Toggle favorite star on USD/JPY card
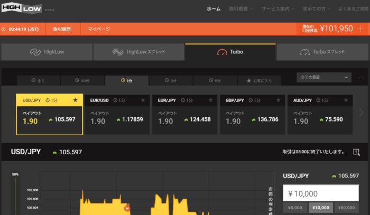Screen dimensions: 370x215 coord(75,100)
